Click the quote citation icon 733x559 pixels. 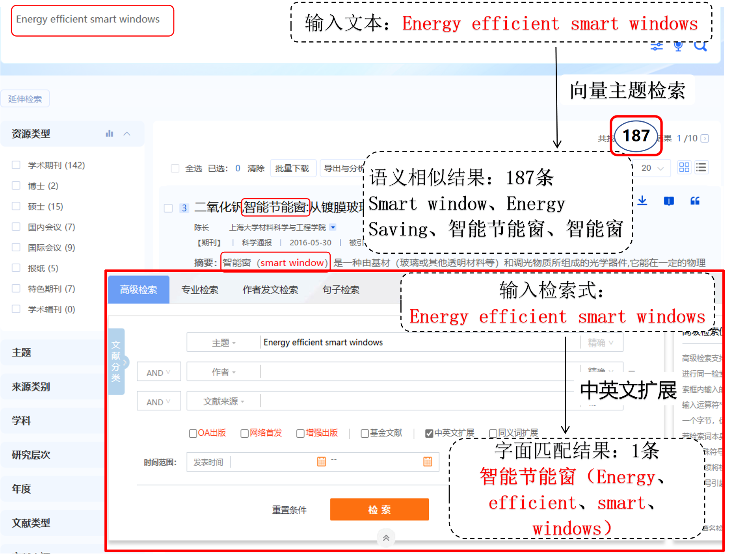pyautogui.click(x=695, y=201)
